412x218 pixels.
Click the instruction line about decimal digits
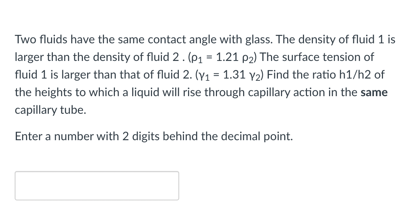(x=153, y=136)
